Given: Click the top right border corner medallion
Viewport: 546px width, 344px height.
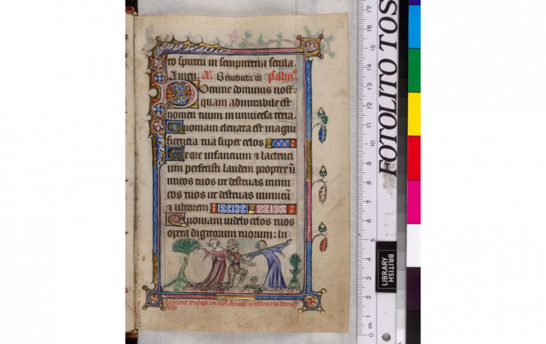Looking at the screenshot, I should coord(311,46).
